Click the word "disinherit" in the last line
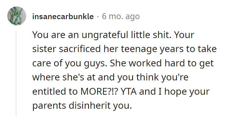230x116 pixels. tap(87, 105)
